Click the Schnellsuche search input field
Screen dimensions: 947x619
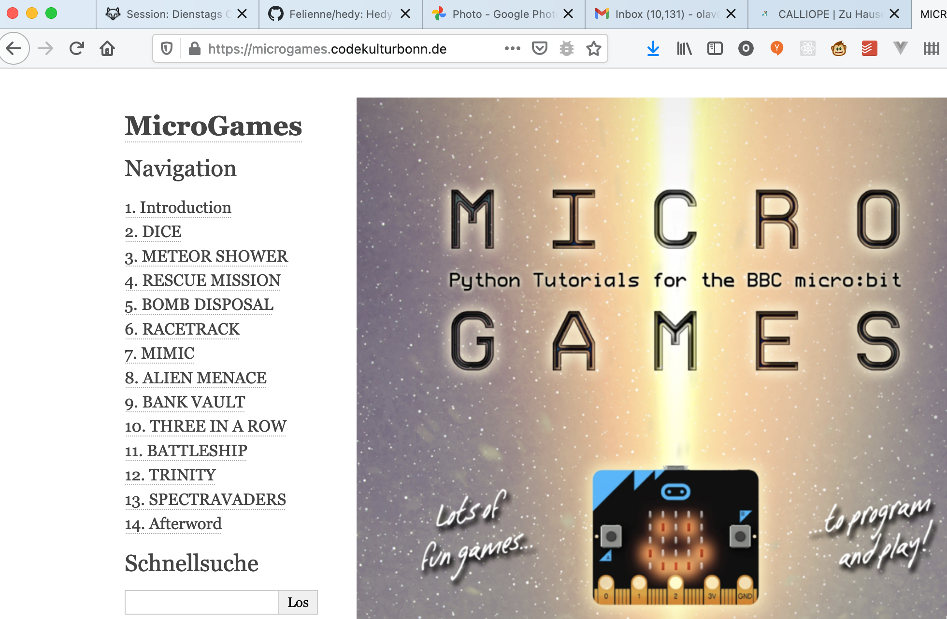tap(201, 602)
